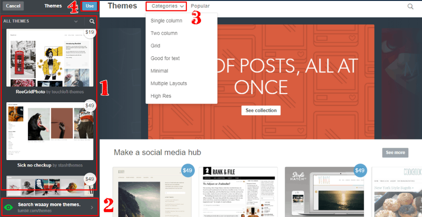Choose Multiple Layouts category
Viewport: 422px width, 217px height.
[169, 83]
